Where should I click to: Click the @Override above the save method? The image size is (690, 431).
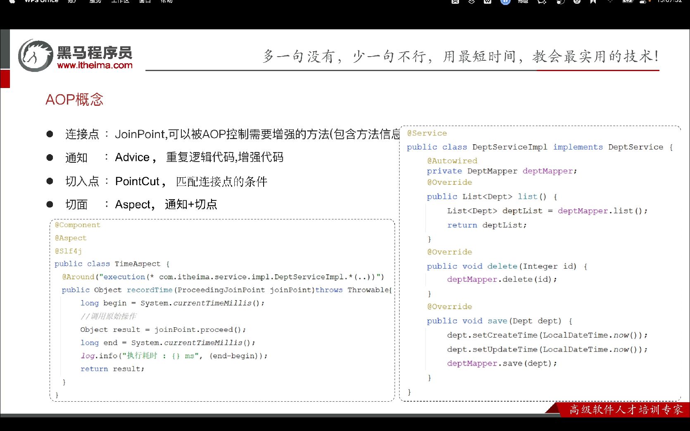click(x=450, y=307)
